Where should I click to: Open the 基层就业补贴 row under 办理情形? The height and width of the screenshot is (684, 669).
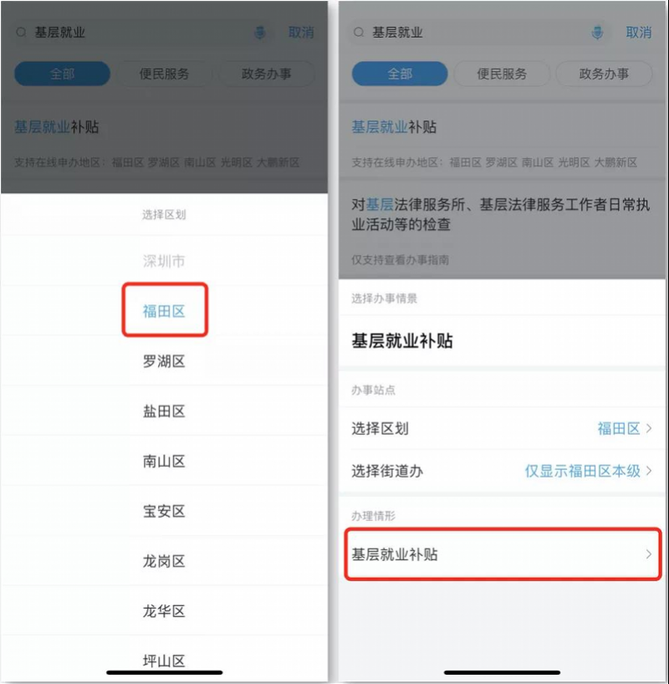click(503, 554)
